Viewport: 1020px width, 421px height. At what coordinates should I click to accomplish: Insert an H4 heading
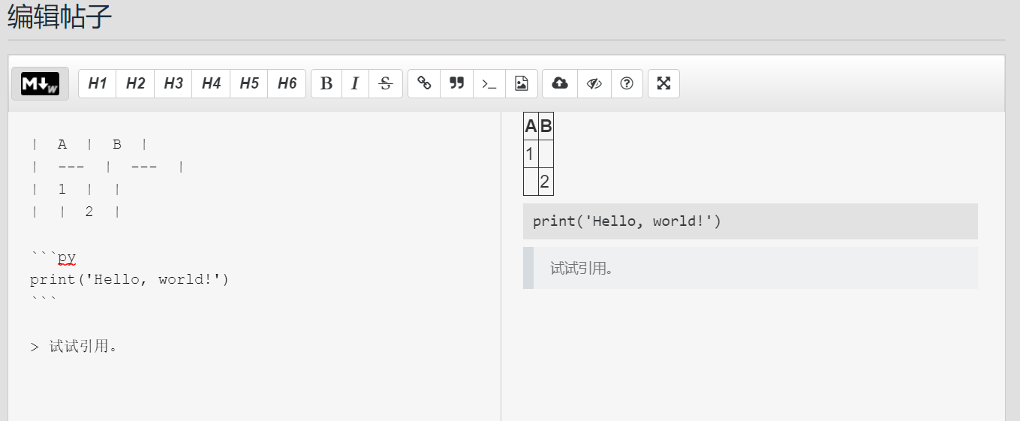[211, 83]
